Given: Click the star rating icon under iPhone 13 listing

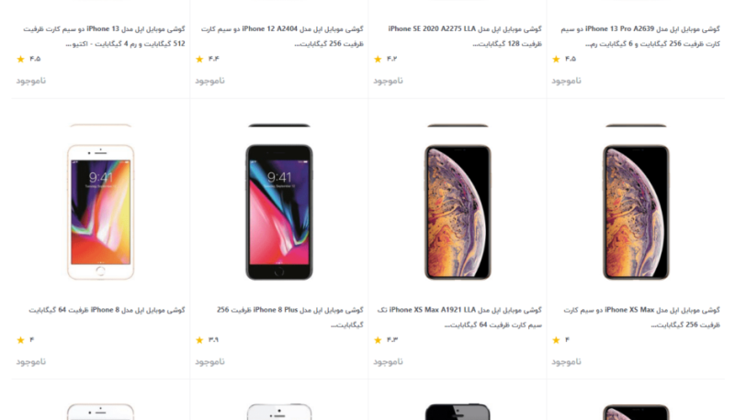Looking at the screenshot, I should point(20,59).
